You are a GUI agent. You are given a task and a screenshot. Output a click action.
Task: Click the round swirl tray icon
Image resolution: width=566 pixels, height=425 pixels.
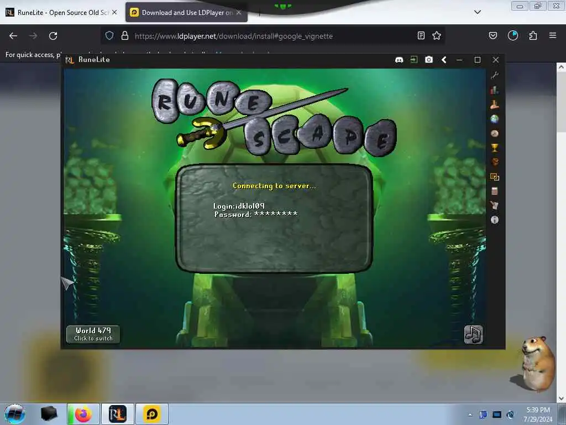[x=510, y=414]
